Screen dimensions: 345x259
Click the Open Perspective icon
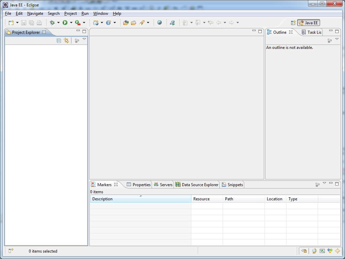click(x=293, y=23)
